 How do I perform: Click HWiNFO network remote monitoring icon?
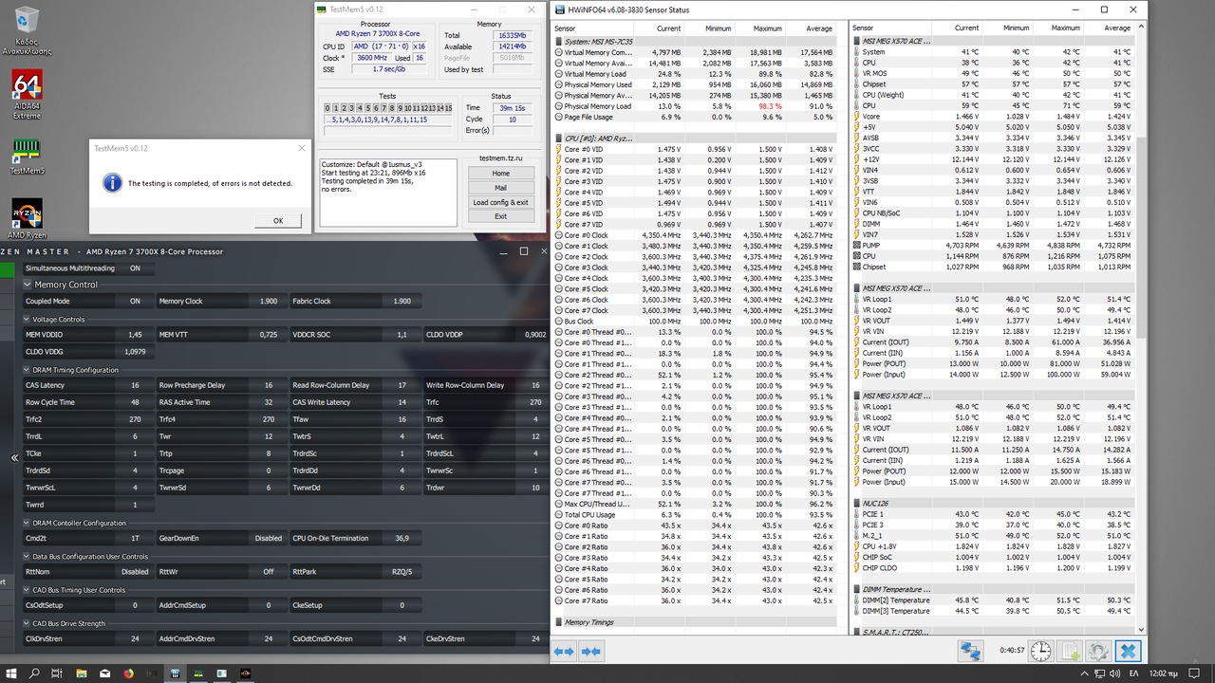tap(970, 651)
